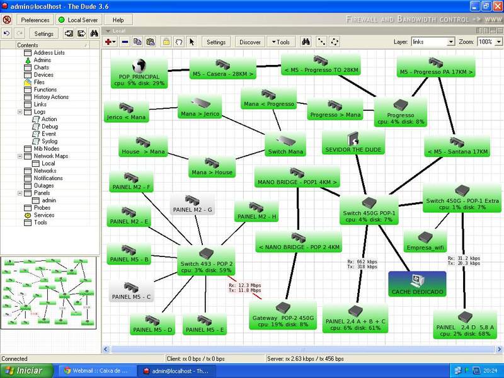Toggle the padlock lock icon
This screenshot has width=504, height=378.
166,42
